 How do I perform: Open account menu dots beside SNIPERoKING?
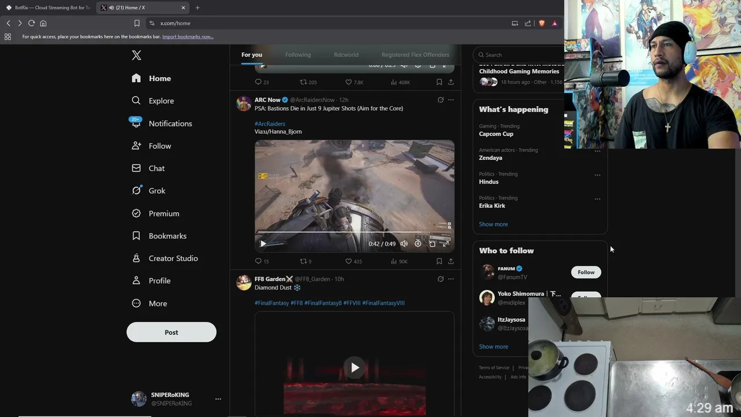point(218,399)
